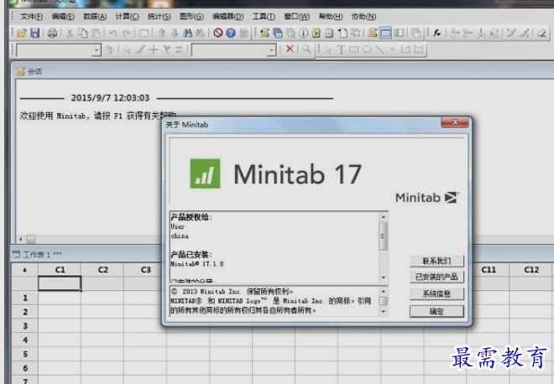Click the C1 column name cell
The image size is (554, 384).
coord(60,283)
